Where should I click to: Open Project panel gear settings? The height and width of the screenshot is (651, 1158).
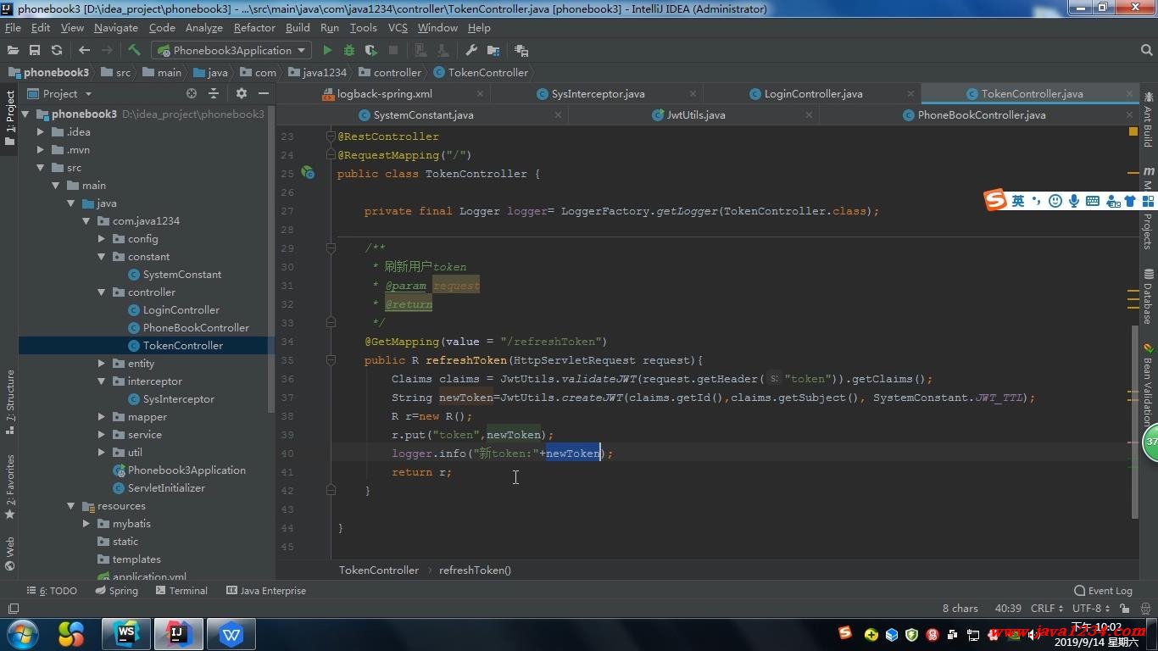(x=242, y=93)
